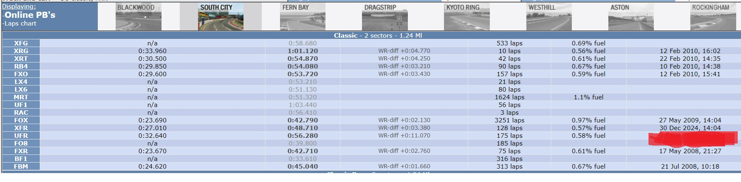The height and width of the screenshot is (182, 741).
Task: Select the FOX car row label
Action: point(21,120)
